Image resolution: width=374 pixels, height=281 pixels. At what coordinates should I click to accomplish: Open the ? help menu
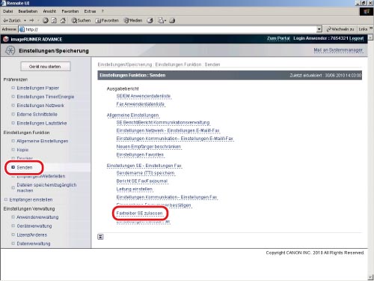pyautogui.click(x=102, y=11)
